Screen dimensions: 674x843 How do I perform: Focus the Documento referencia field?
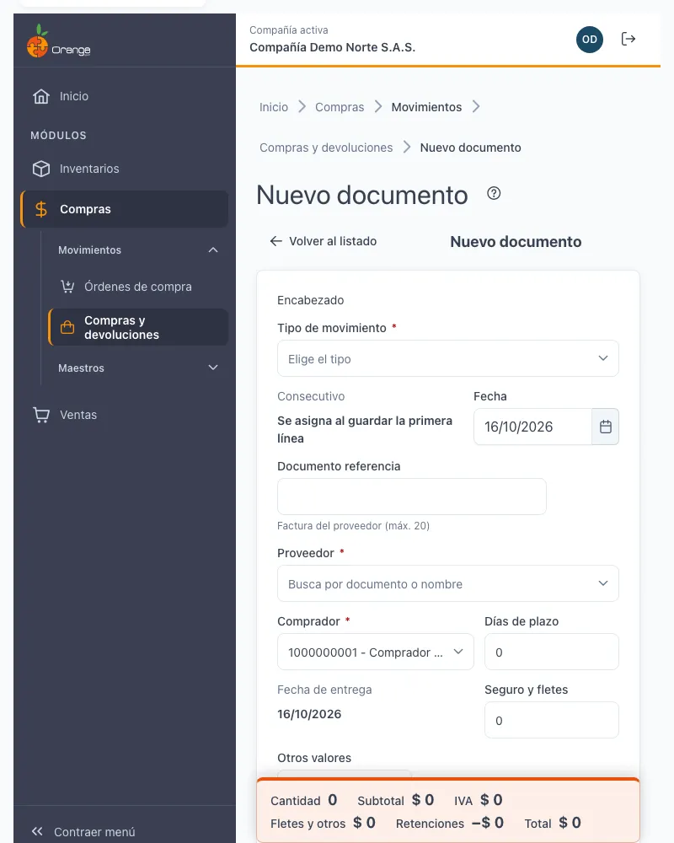pyautogui.click(x=412, y=497)
